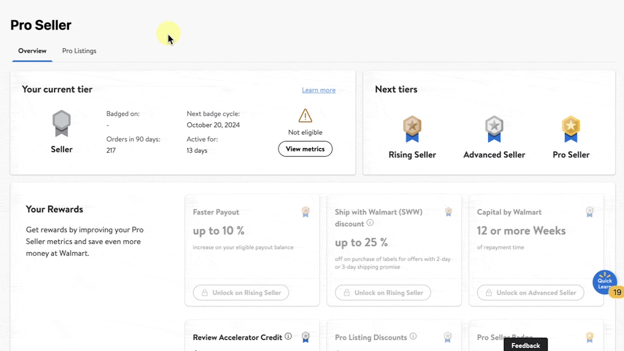Click the Capital by Walmart card title
Screen dimensions: 624x351
coord(509,212)
